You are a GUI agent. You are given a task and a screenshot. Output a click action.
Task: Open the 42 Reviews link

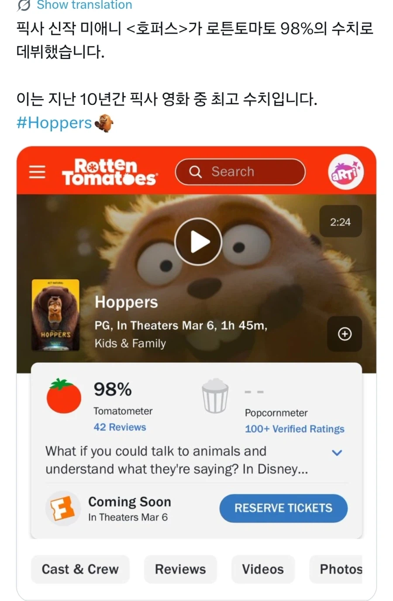coord(120,427)
